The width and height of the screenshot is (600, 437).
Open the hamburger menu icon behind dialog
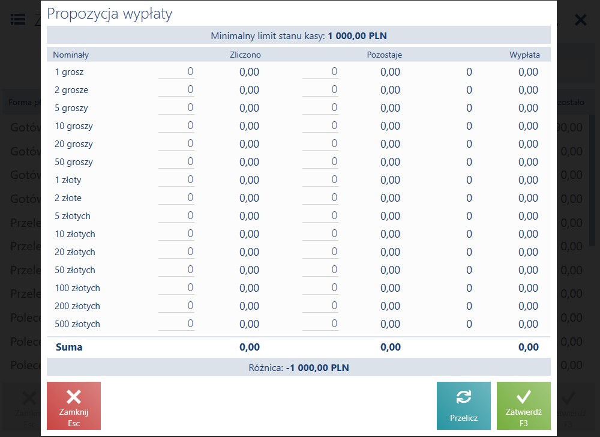click(18, 19)
